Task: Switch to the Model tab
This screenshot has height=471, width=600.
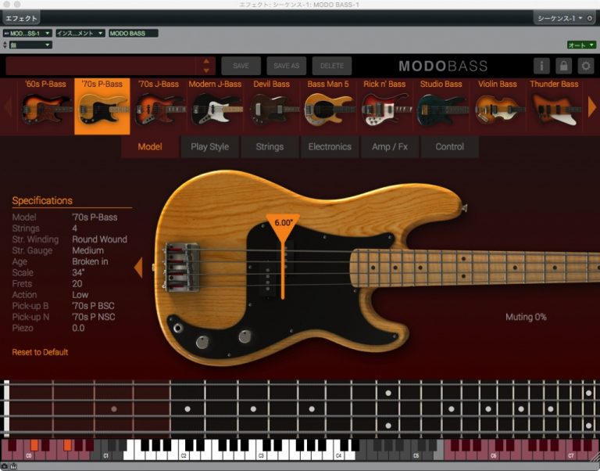Action: [150, 147]
